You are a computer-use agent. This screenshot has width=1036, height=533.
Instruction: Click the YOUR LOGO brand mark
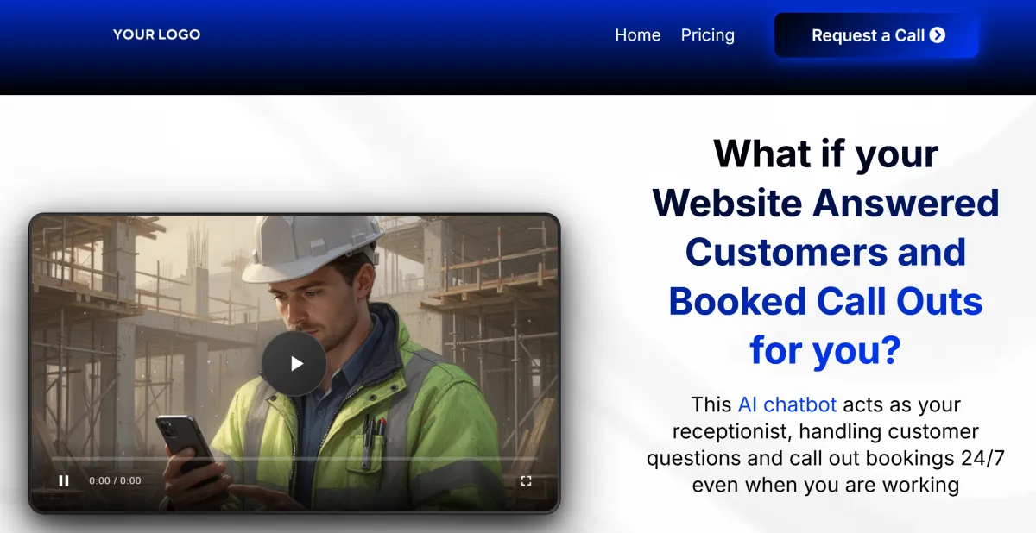[156, 34]
